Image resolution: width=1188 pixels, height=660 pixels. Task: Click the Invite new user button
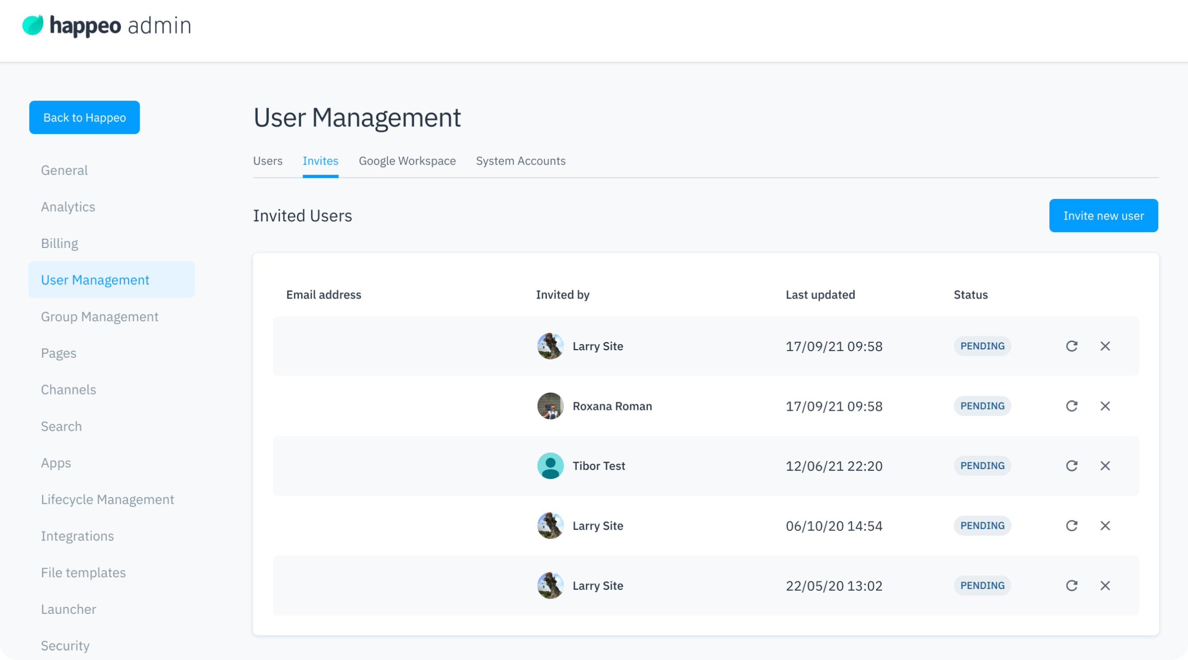click(1103, 215)
